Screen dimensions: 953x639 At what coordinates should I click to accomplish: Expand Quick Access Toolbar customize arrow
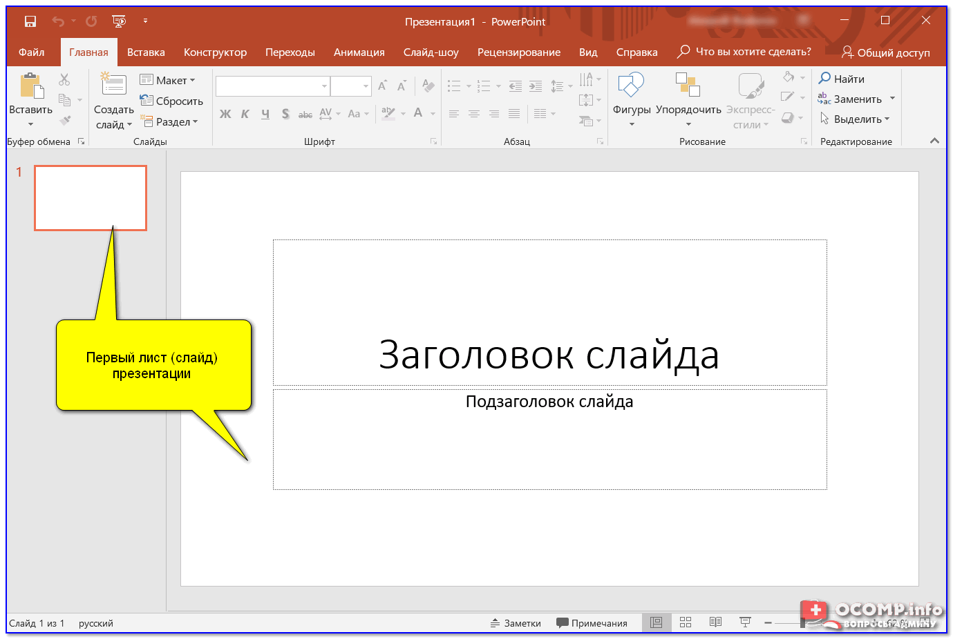tap(145, 21)
